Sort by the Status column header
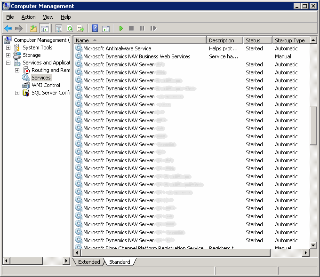The width and height of the screenshot is (320, 277). [x=258, y=40]
